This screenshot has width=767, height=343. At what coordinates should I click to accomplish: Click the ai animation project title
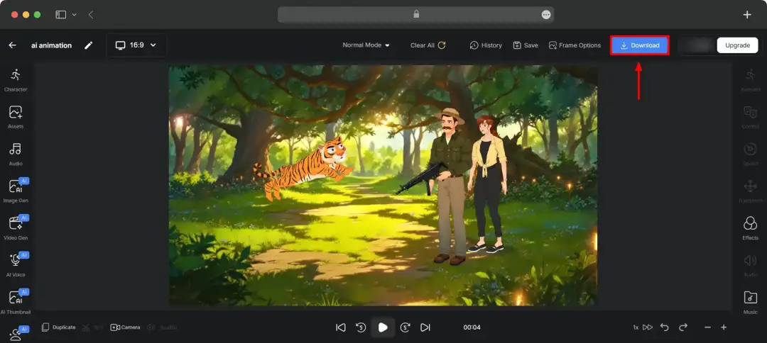point(51,45)
